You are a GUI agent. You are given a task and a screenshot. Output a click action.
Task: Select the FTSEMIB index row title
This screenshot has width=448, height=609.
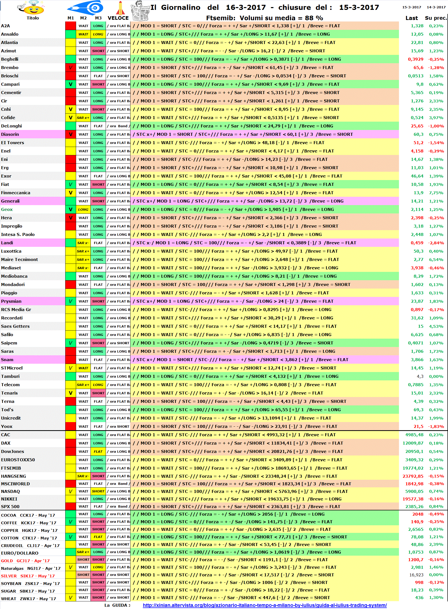point(11,468)
